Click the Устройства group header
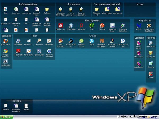The width and height of the screenshot is (159, 119). [145, 21]
